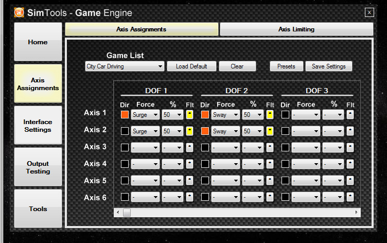Toggle Axis 3 DOF 1 direction box
The image size is (387, 243).
coord(125,148)
